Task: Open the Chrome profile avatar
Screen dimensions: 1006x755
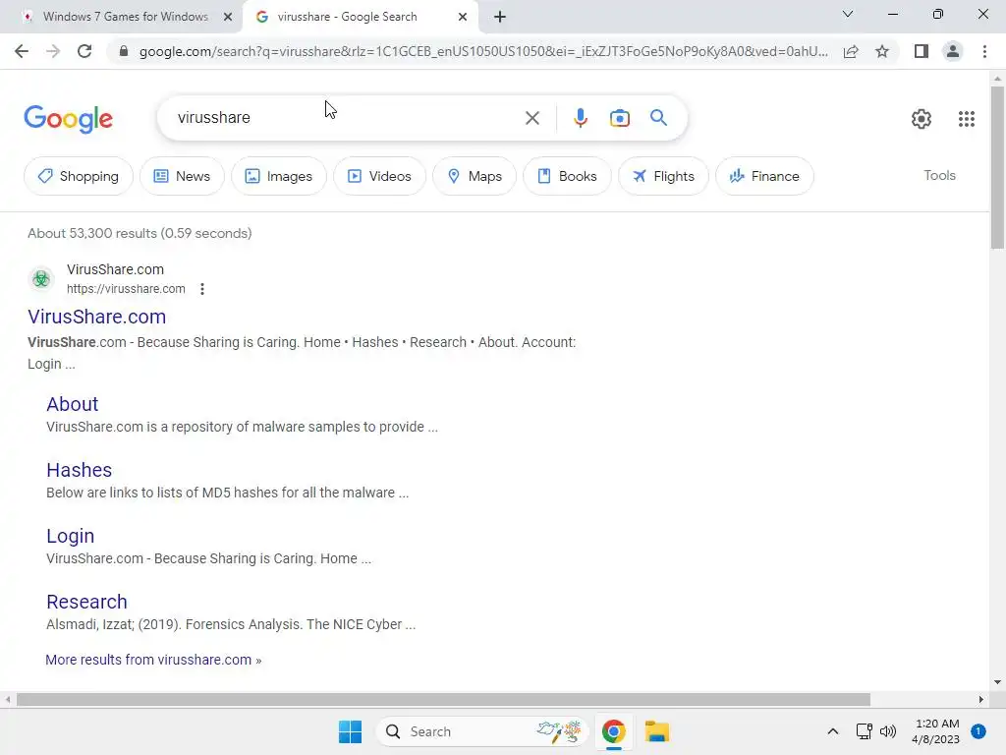Action: pos(953,51)
